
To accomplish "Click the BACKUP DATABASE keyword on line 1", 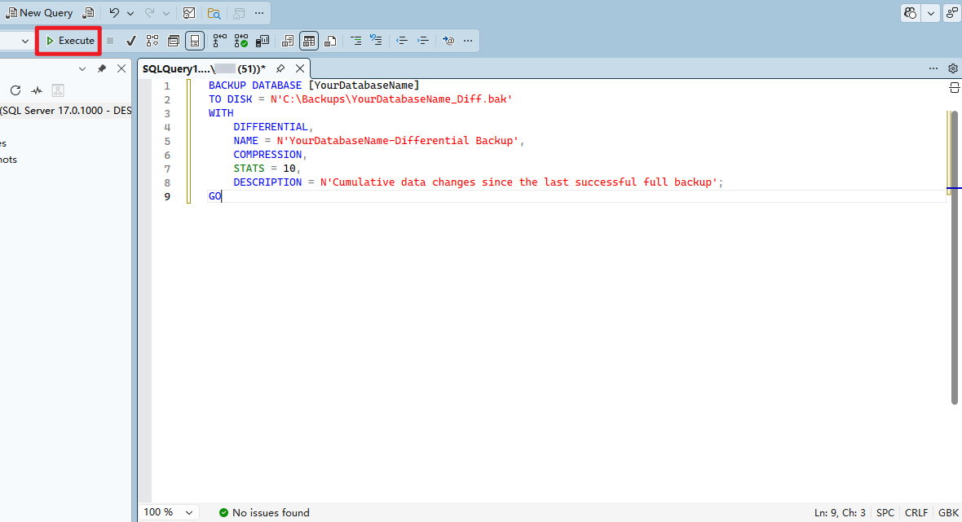I will click(x=255, y=86).
